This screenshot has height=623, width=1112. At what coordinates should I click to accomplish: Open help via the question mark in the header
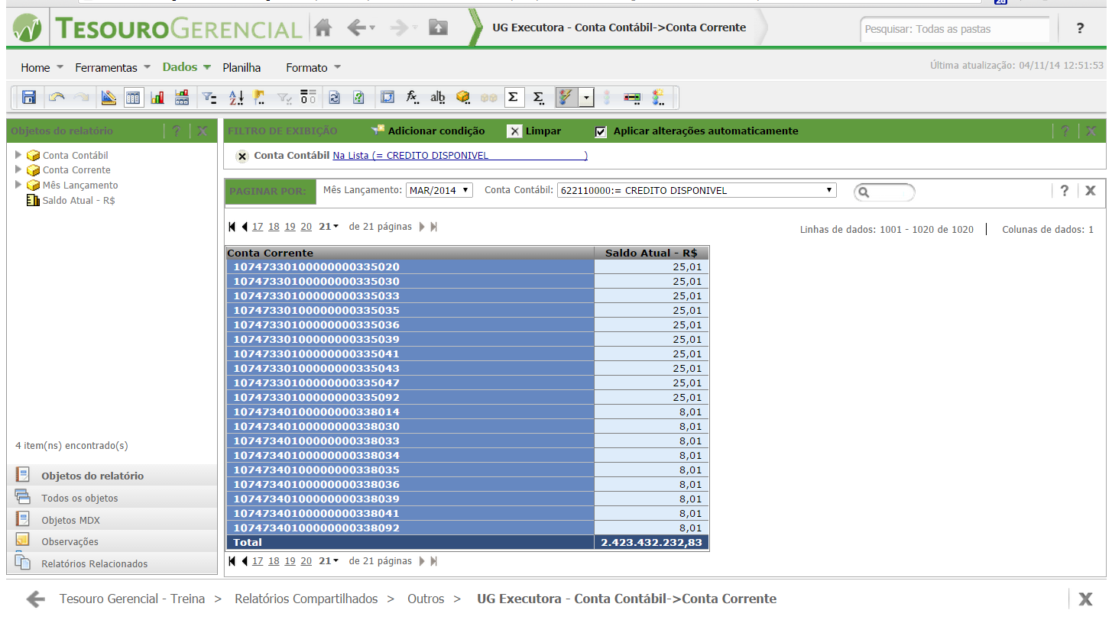pyautogui.click(x=1080, y=28)
